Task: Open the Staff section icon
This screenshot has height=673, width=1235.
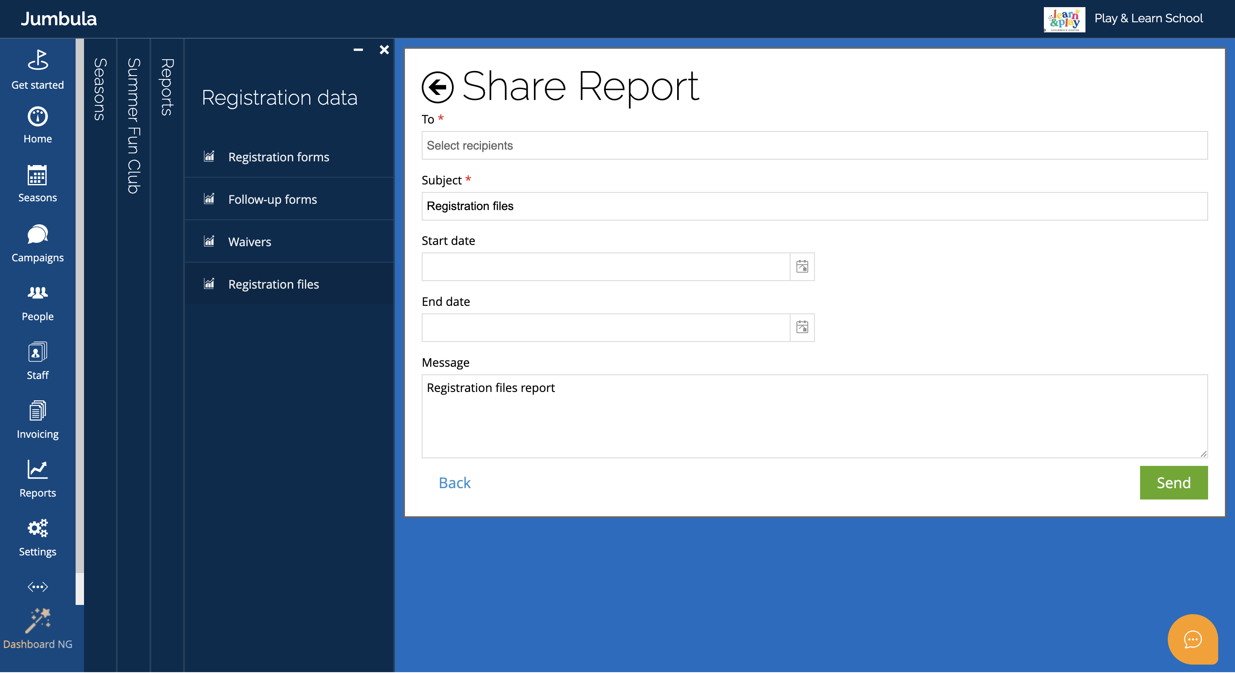Action: [x=37, y=352]
